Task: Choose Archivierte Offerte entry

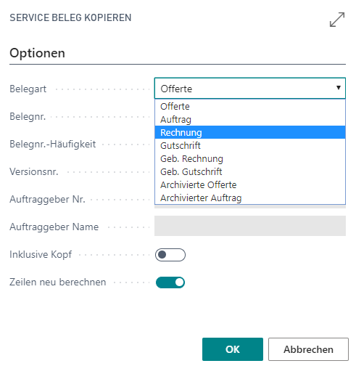Action: (x=250, y=184)
